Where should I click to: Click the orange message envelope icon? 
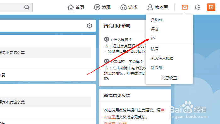point(185,7)
